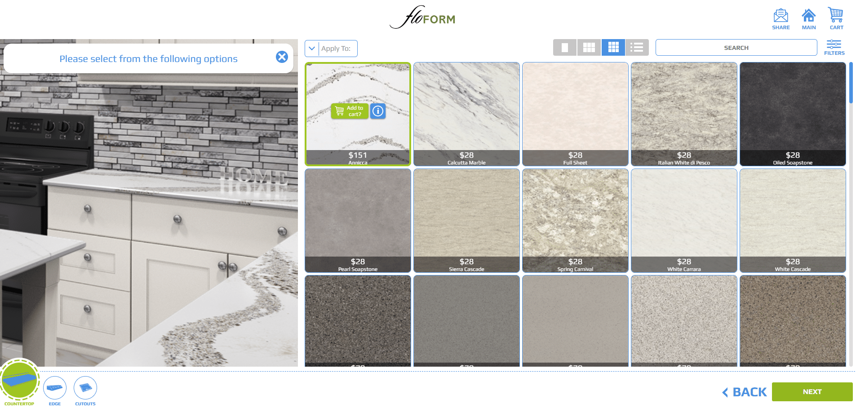Expand the Apply To dropdown
Viewport: 856px width, 408px height.
tap(312, 48)
